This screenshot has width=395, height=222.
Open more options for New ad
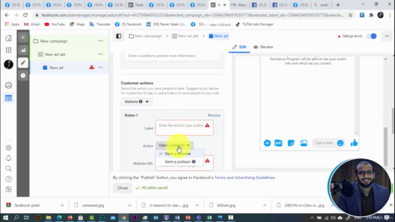(x=100, y=67)
